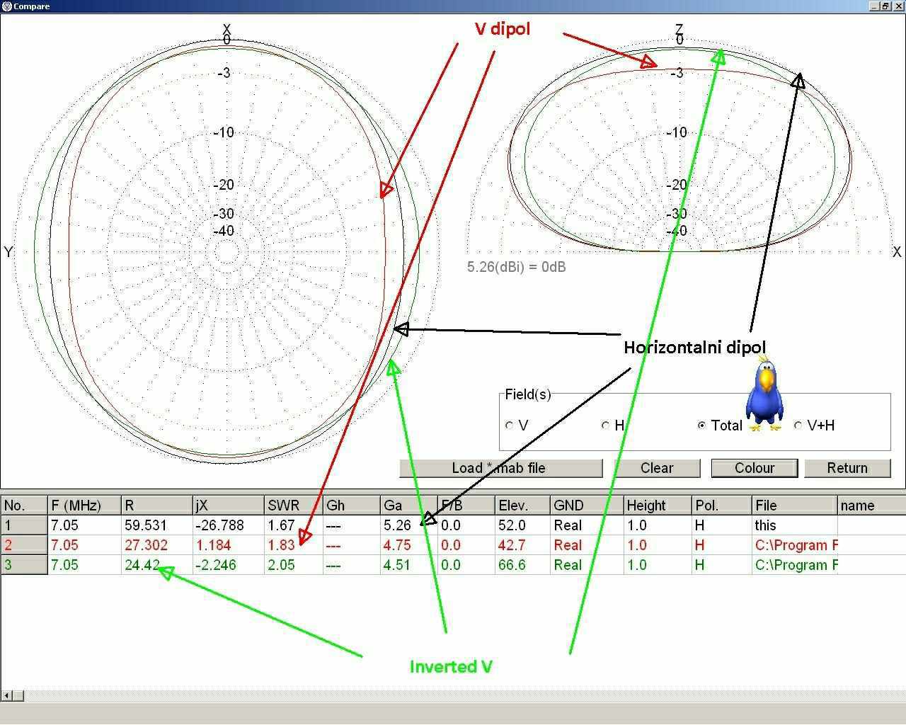The height and width of the screenshot is (725, 906).
Task: Click the File column header
Action: coord(793,506)
